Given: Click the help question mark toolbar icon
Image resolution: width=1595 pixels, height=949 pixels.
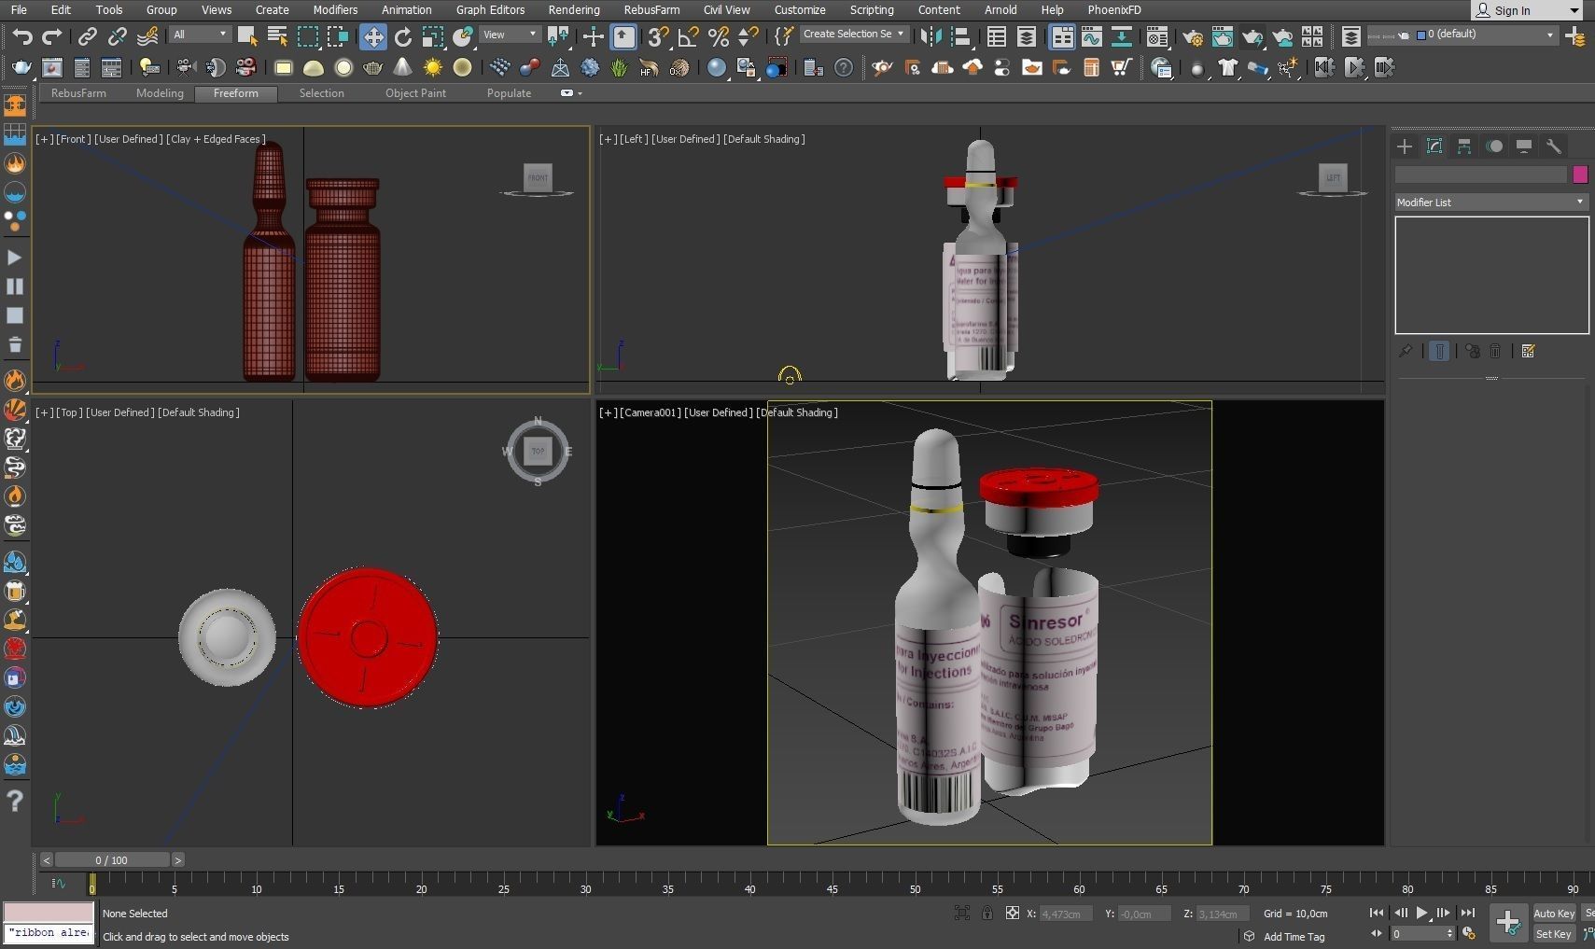Looking at the screenshot, I should pos(844,67).
